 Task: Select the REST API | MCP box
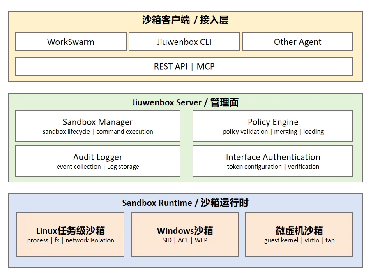tap(184, 66)
